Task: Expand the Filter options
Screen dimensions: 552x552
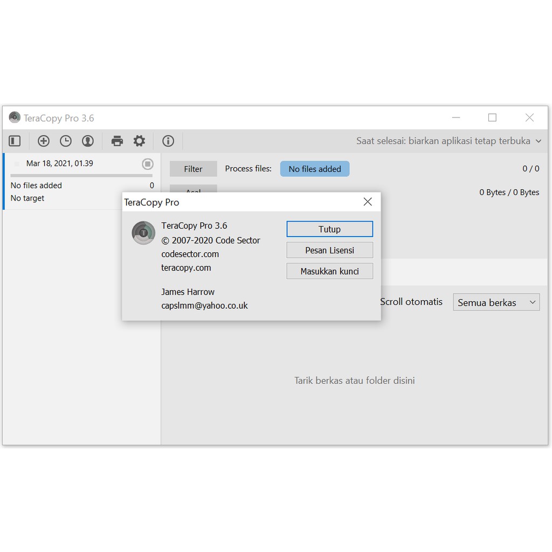Action: (x=193, y=168)
